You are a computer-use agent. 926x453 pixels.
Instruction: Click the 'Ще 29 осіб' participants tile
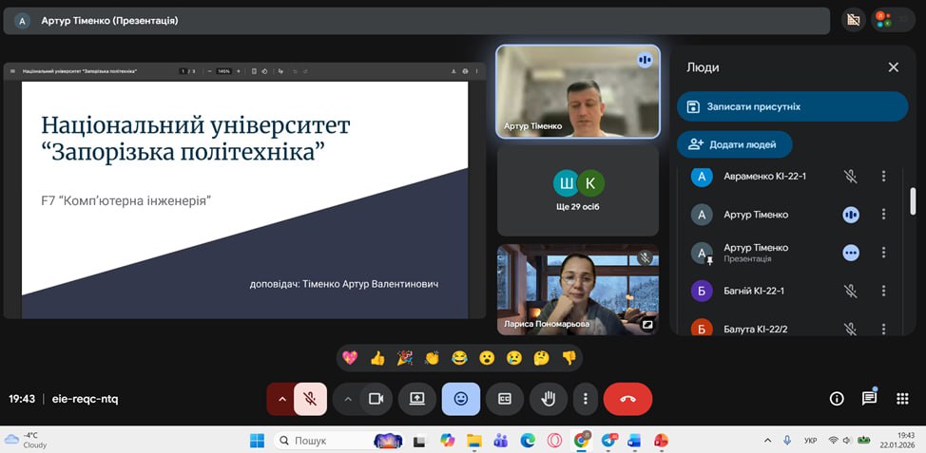pyautogui.click(x=578, y=190)
